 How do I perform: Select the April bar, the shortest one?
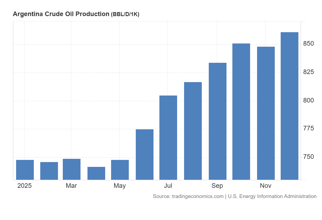[x=96, y=173]
